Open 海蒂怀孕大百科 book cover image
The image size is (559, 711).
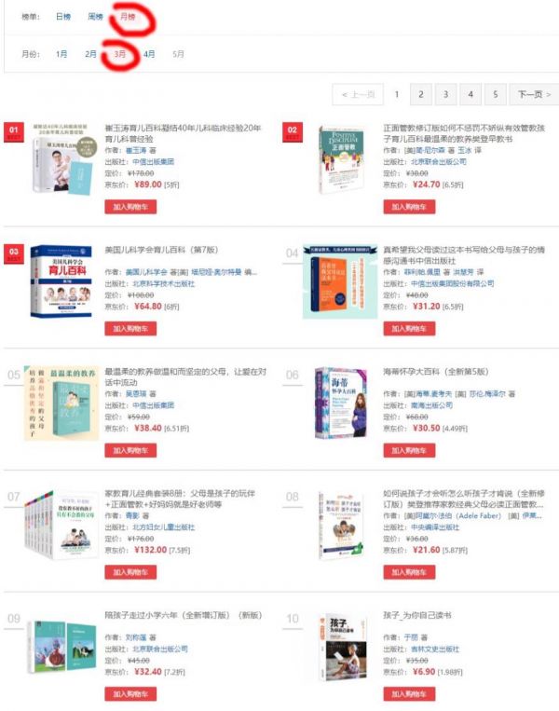pyautogui.click(x=341, y=403)
